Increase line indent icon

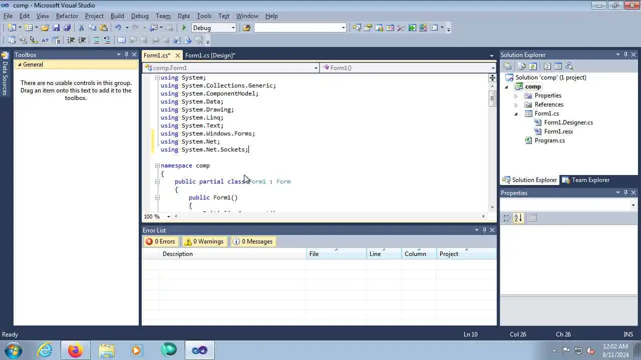tap(82, 40)
